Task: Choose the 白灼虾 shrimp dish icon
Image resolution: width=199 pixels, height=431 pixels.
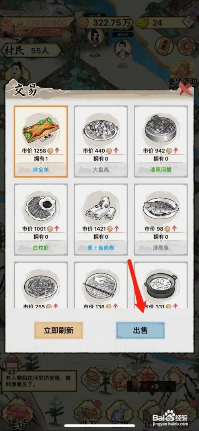Action: coord(41,208)
